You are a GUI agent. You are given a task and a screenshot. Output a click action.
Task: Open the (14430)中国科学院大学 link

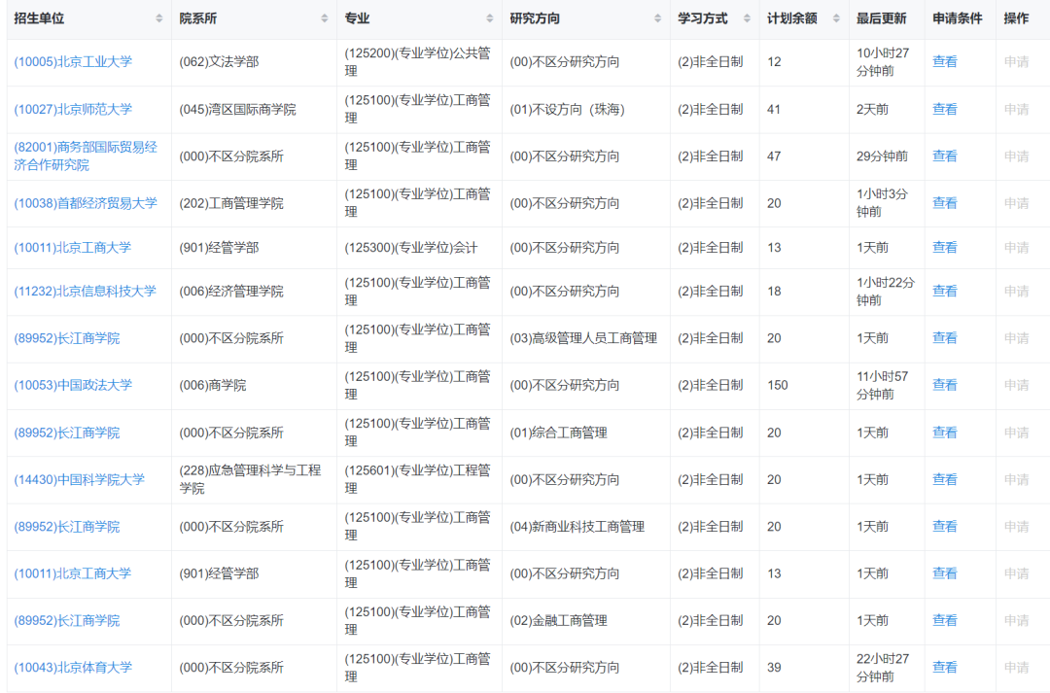click(79, 479)
